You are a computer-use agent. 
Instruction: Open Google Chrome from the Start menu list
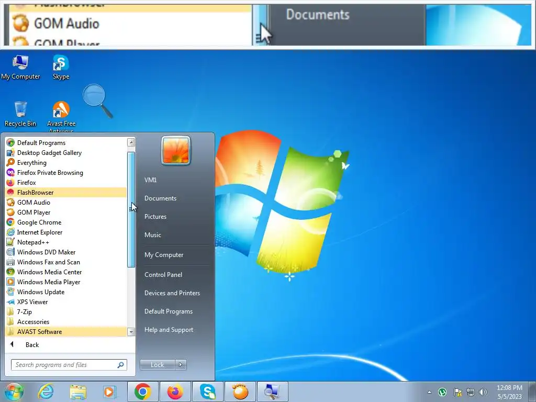pyautogui.click(x=66, y=222)
